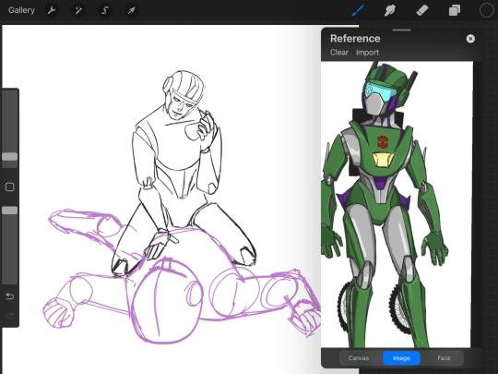
Task: Switch Reference to Image tab
Action: point(401,358)
